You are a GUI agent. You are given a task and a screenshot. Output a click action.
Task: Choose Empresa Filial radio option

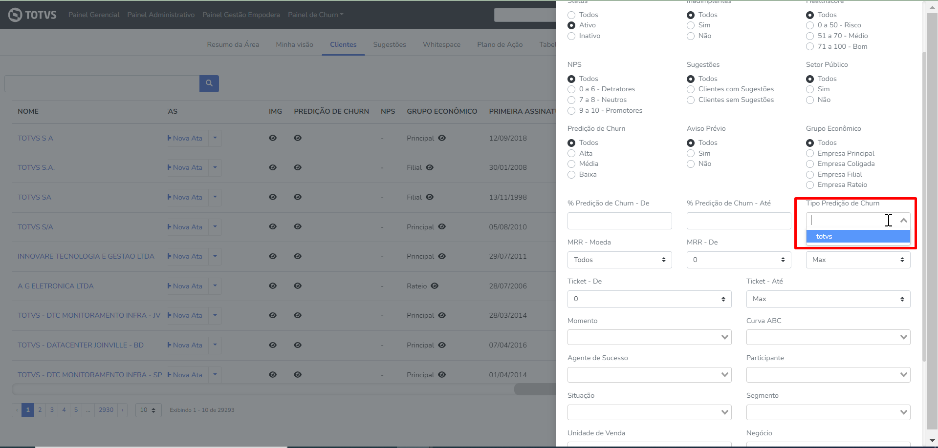pos(810,175)
